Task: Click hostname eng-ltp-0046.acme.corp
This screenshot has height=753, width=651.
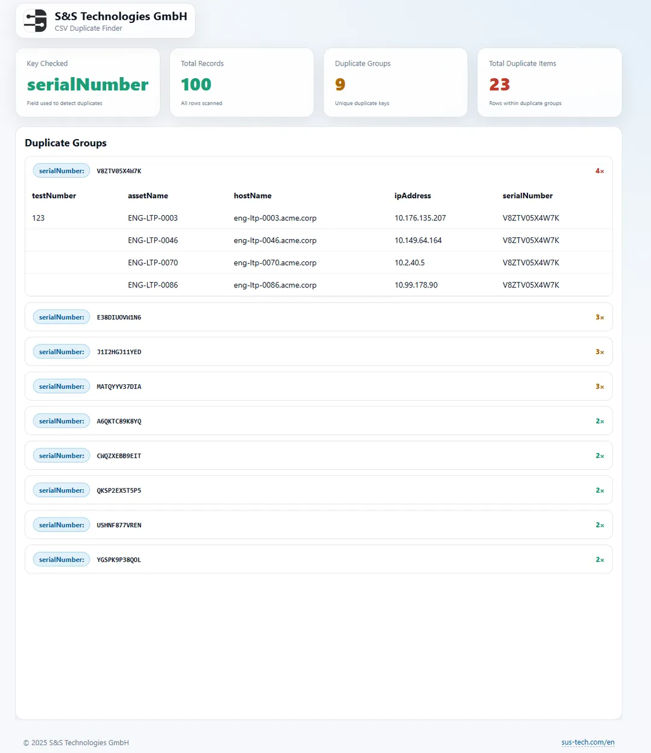Action: coord(275,240)
